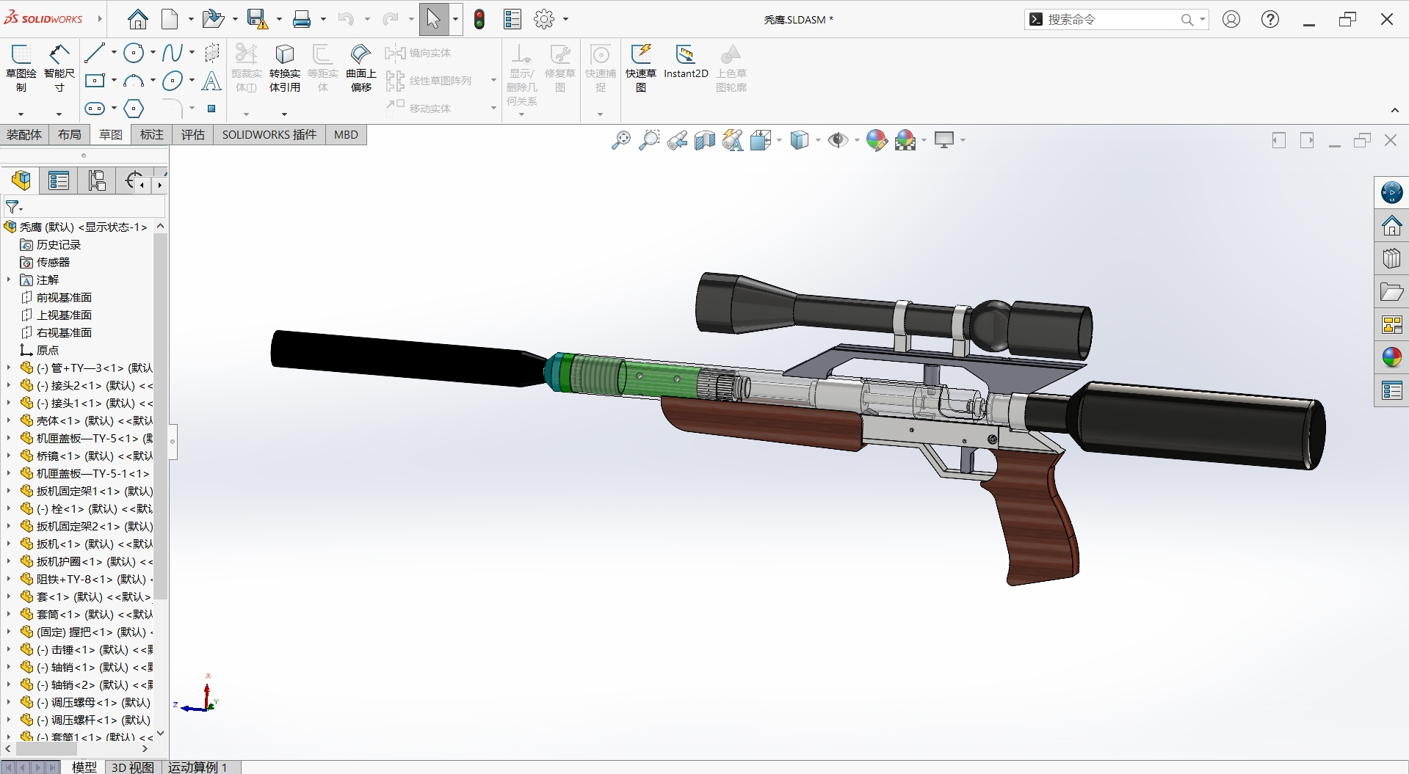Open the Save dropdown arrow
Viewport: 1409px width, 774px height.
279,20
